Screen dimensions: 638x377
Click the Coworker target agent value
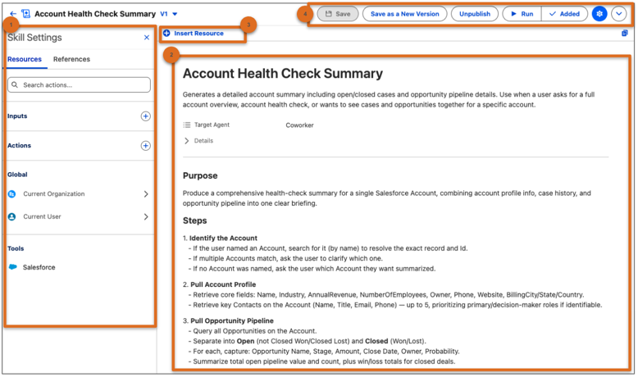[299, 125]
